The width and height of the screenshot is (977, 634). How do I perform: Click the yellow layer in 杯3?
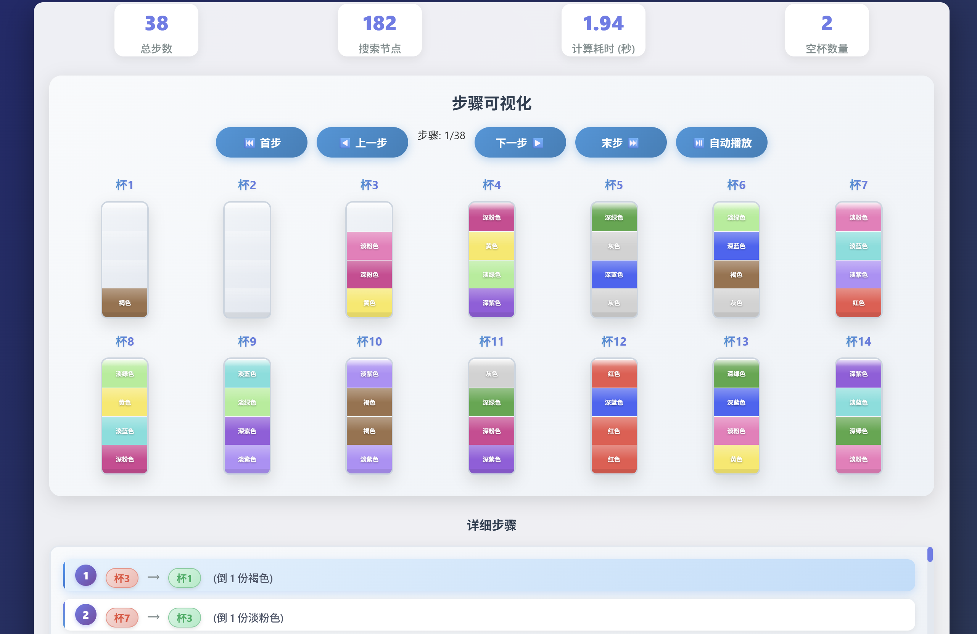(369, 303)
